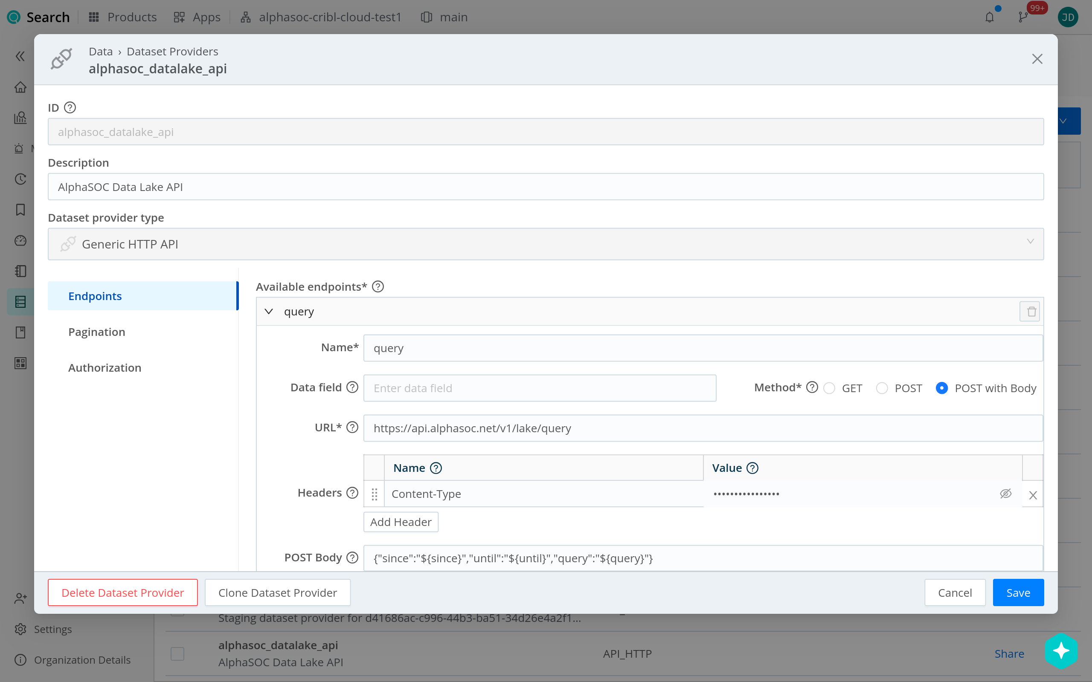Screen dimensions: 1092x682
Task: Click the Data field input
Action: point(540,388)
